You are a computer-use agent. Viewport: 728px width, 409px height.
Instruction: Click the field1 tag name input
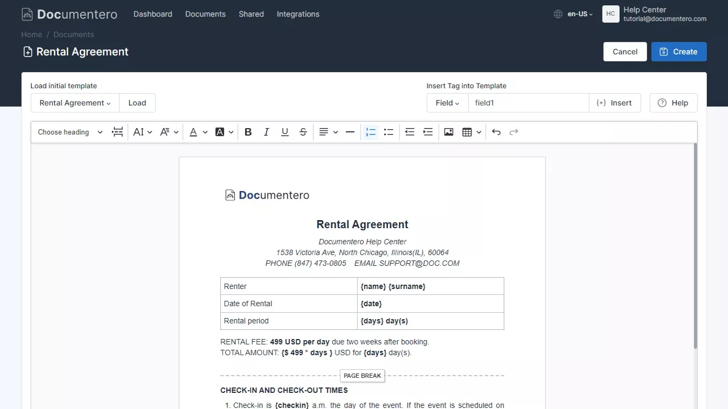click(x=528, y=103)
